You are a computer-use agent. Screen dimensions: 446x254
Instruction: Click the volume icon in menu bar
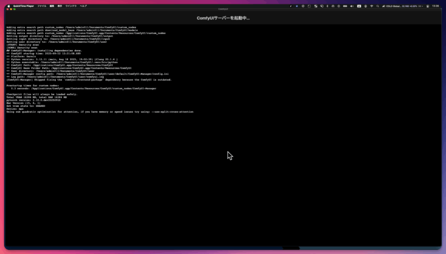(x=352, y=6)
